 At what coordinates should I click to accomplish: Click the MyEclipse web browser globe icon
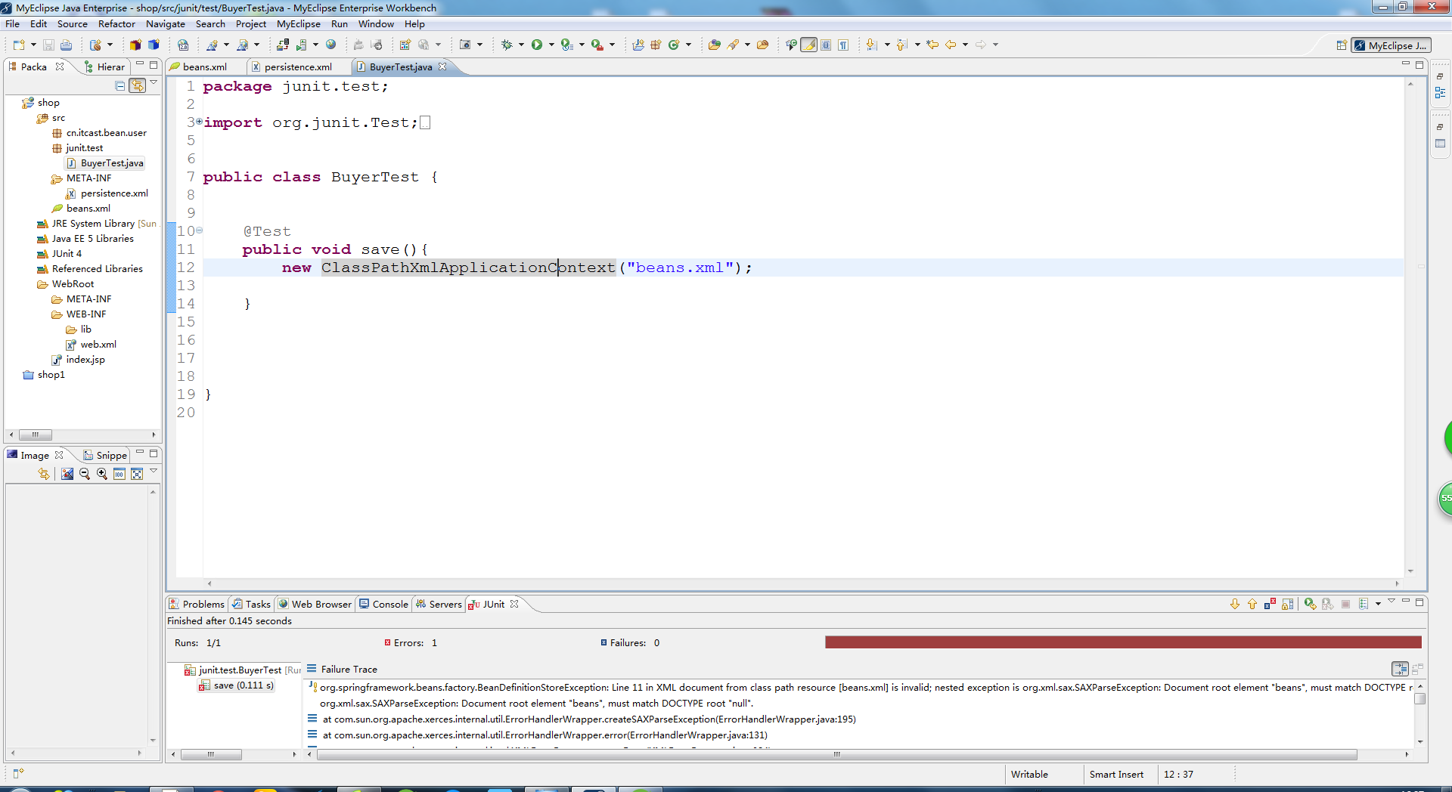(x=330, y=44)
